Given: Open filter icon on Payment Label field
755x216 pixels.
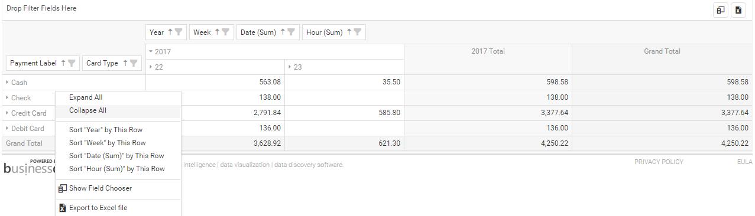Looking at the screenshot, I should [x=72, y=63].
